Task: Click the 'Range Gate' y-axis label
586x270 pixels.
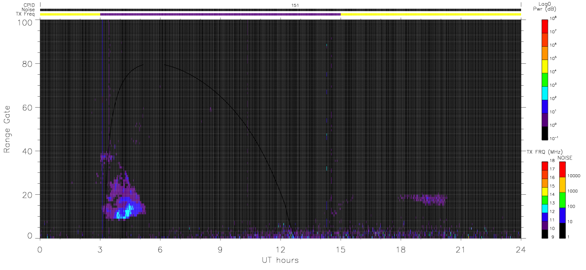Action: click(8, 130)
